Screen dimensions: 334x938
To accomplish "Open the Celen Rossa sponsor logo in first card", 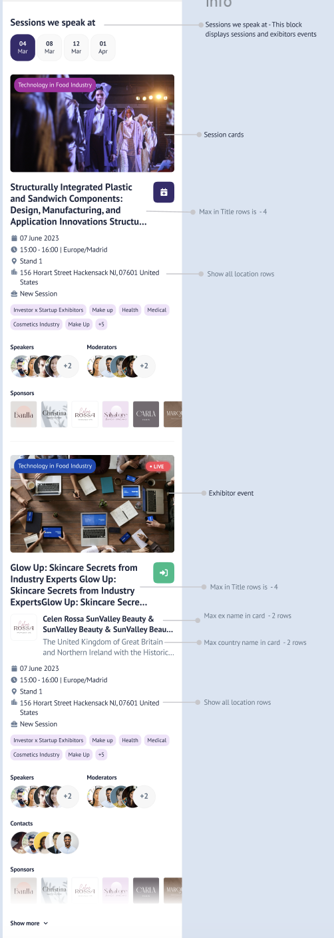I will point(85,414).
